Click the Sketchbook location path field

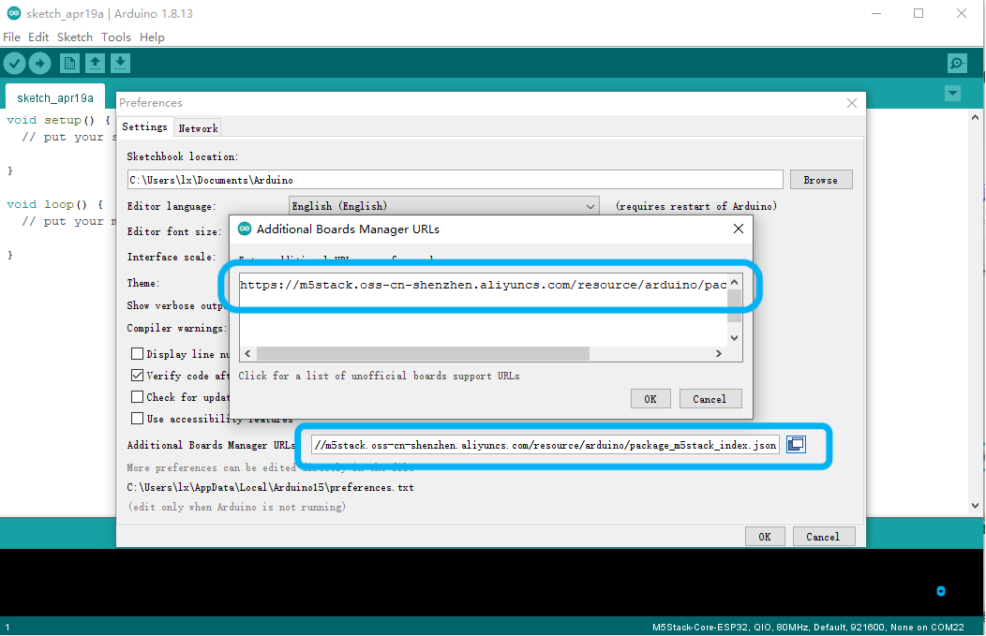point(455,180)
